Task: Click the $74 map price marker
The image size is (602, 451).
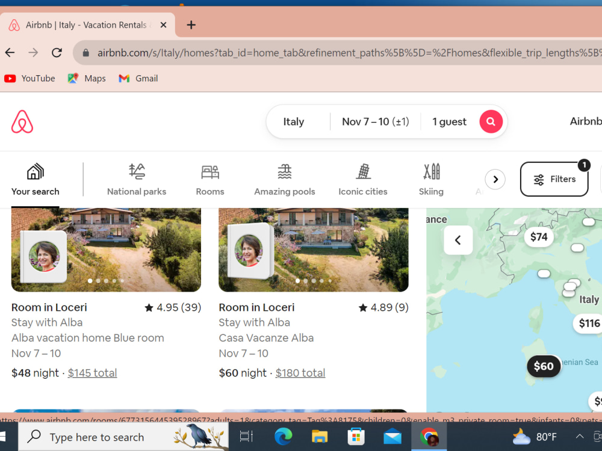Action: [x=539, y=237]
